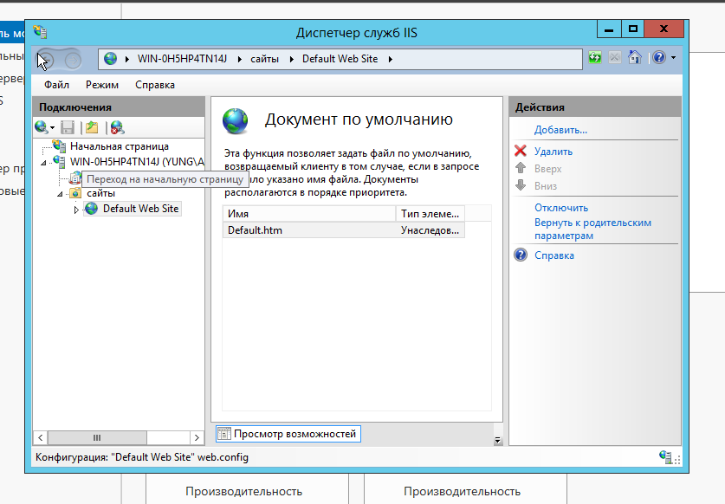Click the Connections scrollbar right arrow
This screenshot has height=504, width=725.
pyautogui.click(x=197, y=437)
